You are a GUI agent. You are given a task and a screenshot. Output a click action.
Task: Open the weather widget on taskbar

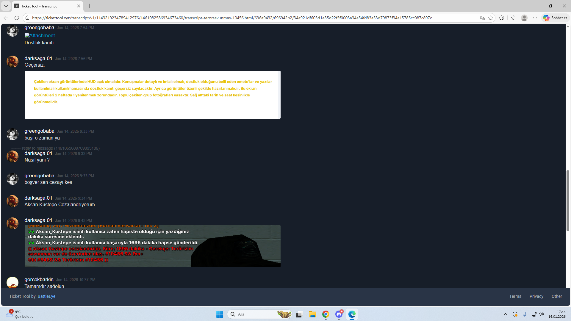tap(20, 314)
